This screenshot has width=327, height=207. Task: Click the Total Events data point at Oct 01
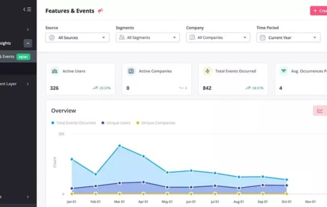(287, 180)
